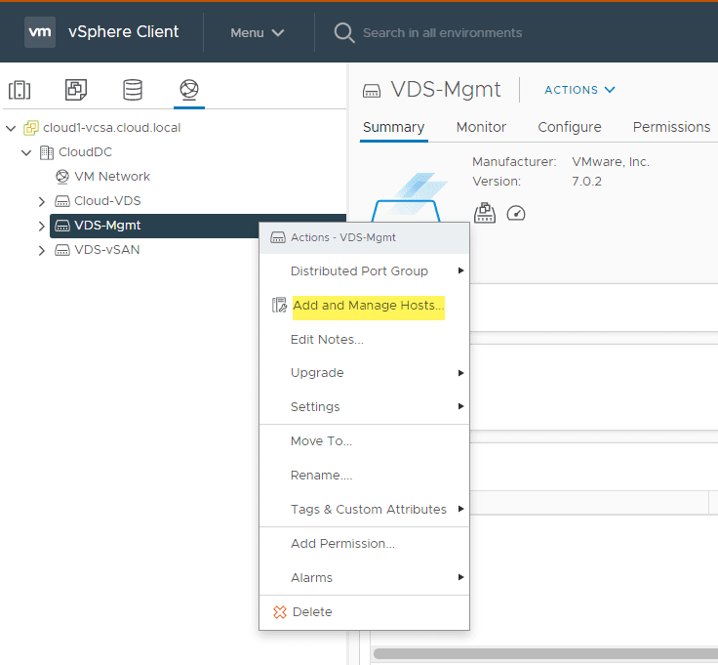This screenshot has width=718, height=665.
Task: Click the red Delete icon in context menu
Action: (x=280, y=612)
